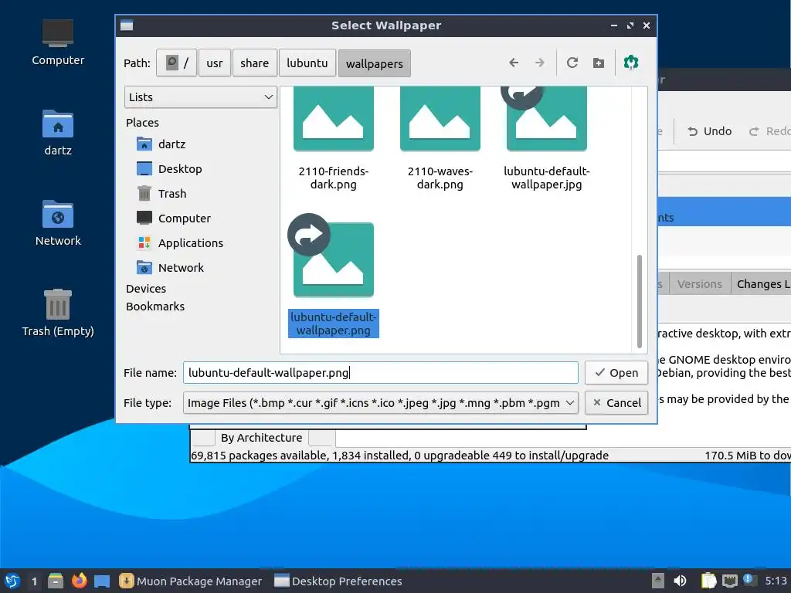Click the Cancel button

(x=616, y=403)
